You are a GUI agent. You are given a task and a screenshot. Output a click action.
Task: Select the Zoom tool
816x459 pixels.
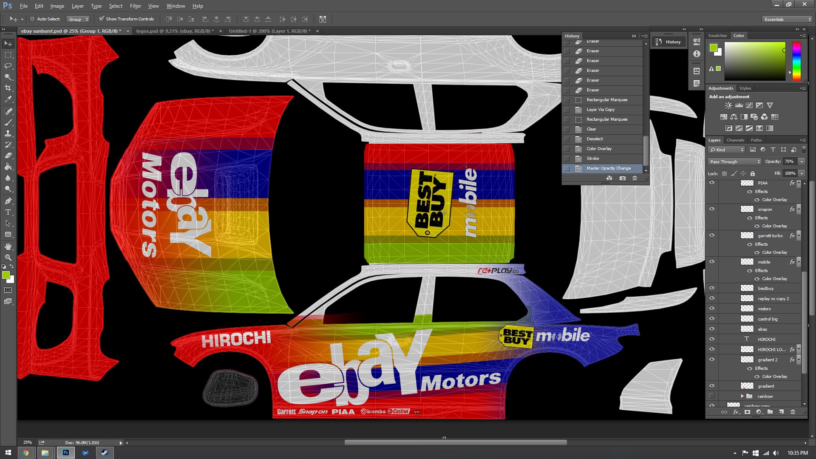coord(8,258)
